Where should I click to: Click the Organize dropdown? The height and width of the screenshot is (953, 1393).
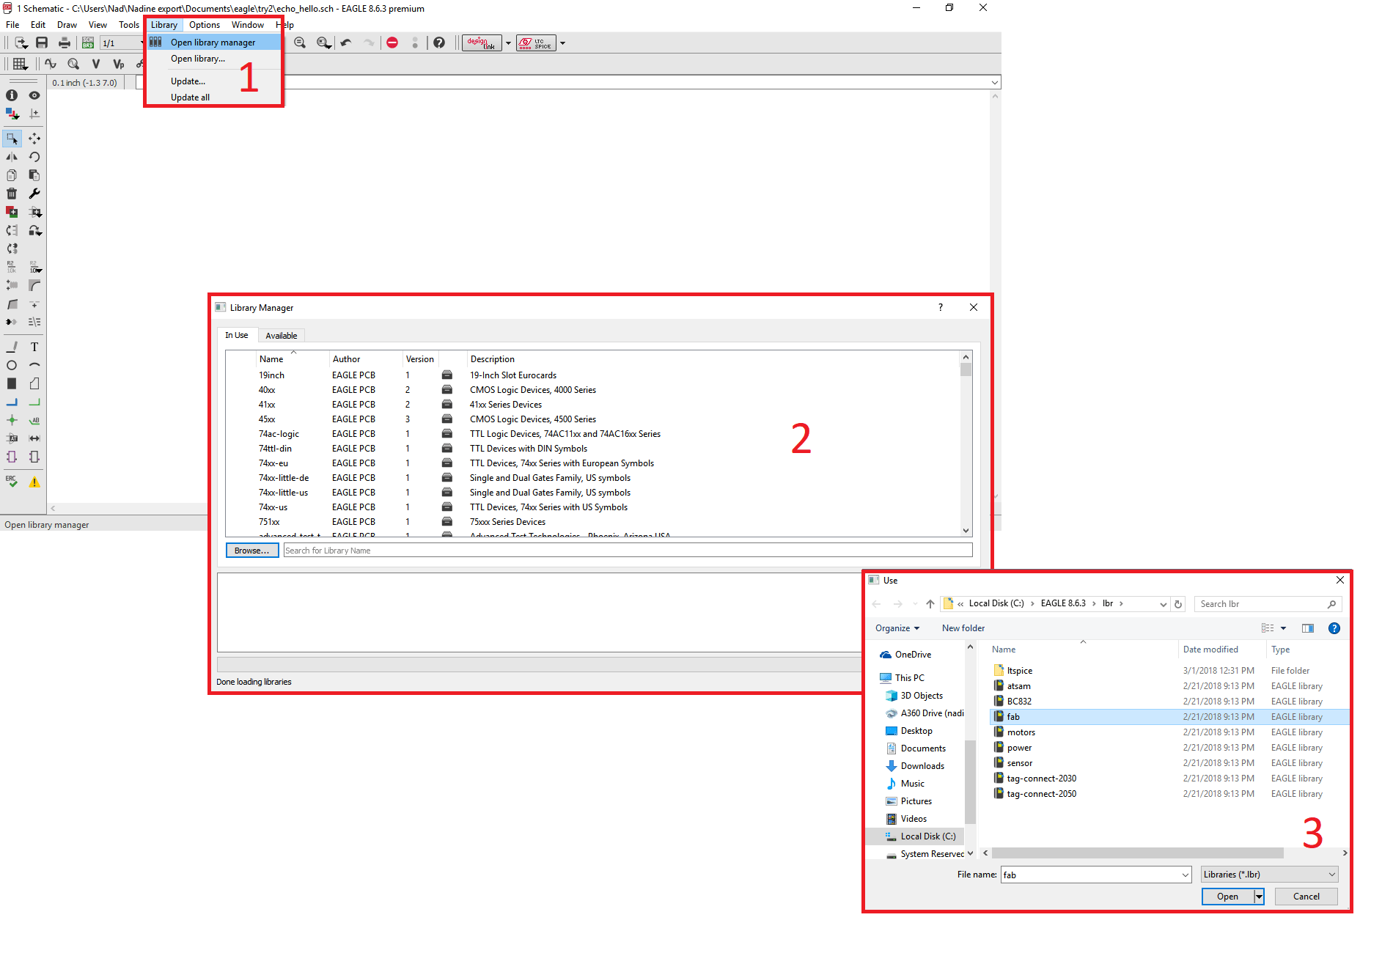tap(897, 628)
